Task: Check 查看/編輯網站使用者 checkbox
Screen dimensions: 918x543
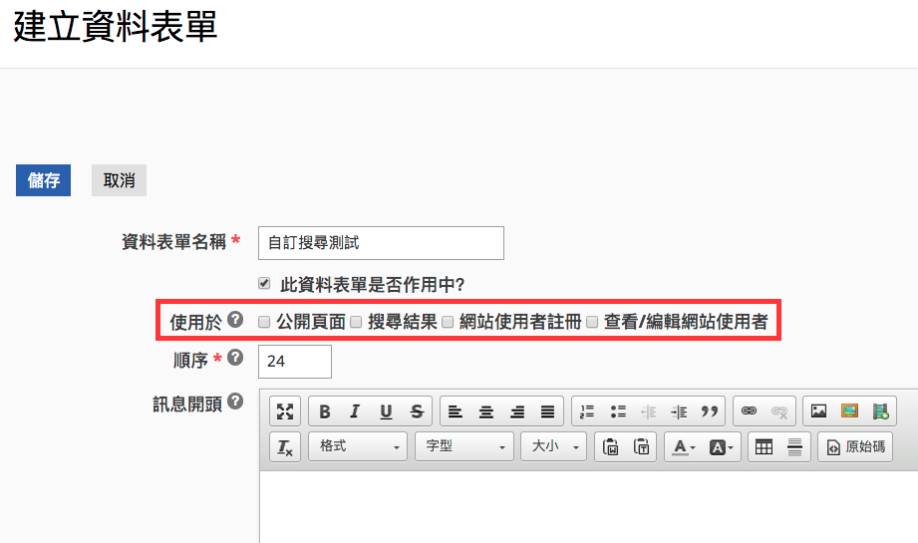Action: [592, 322]
